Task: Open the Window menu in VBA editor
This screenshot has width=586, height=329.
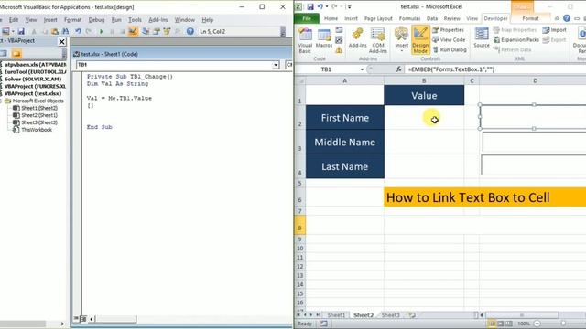Action: [x=185, y=20]
